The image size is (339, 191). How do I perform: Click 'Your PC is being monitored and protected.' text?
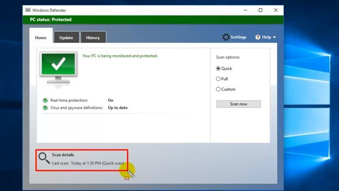120,56
